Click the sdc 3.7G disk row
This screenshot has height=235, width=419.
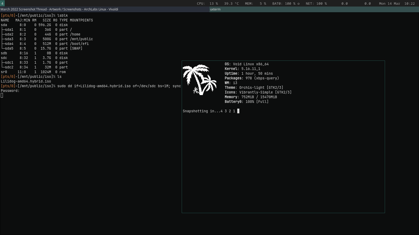[34, 58]
